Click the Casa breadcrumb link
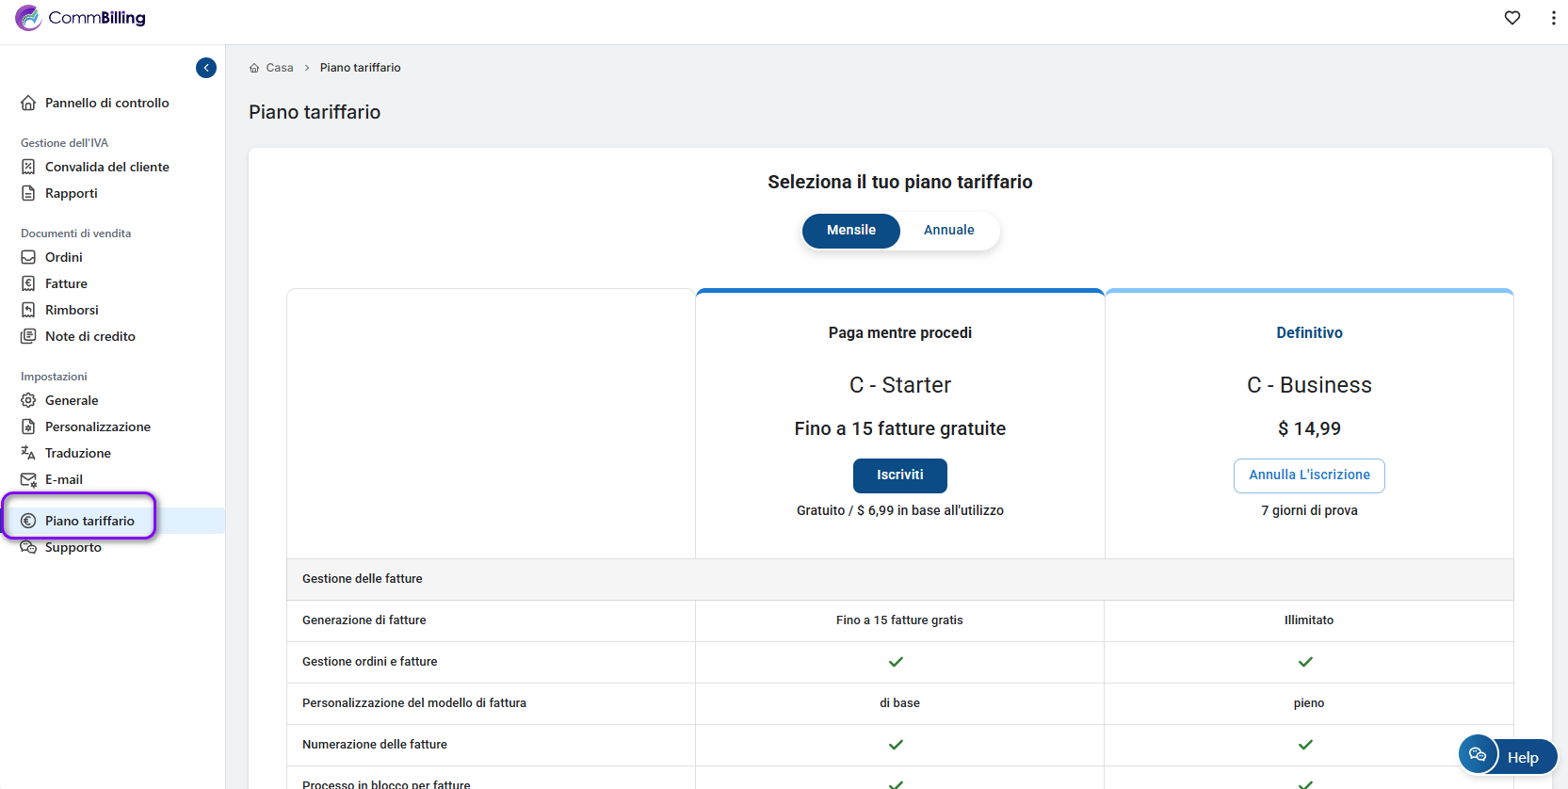 coord(279,68)
